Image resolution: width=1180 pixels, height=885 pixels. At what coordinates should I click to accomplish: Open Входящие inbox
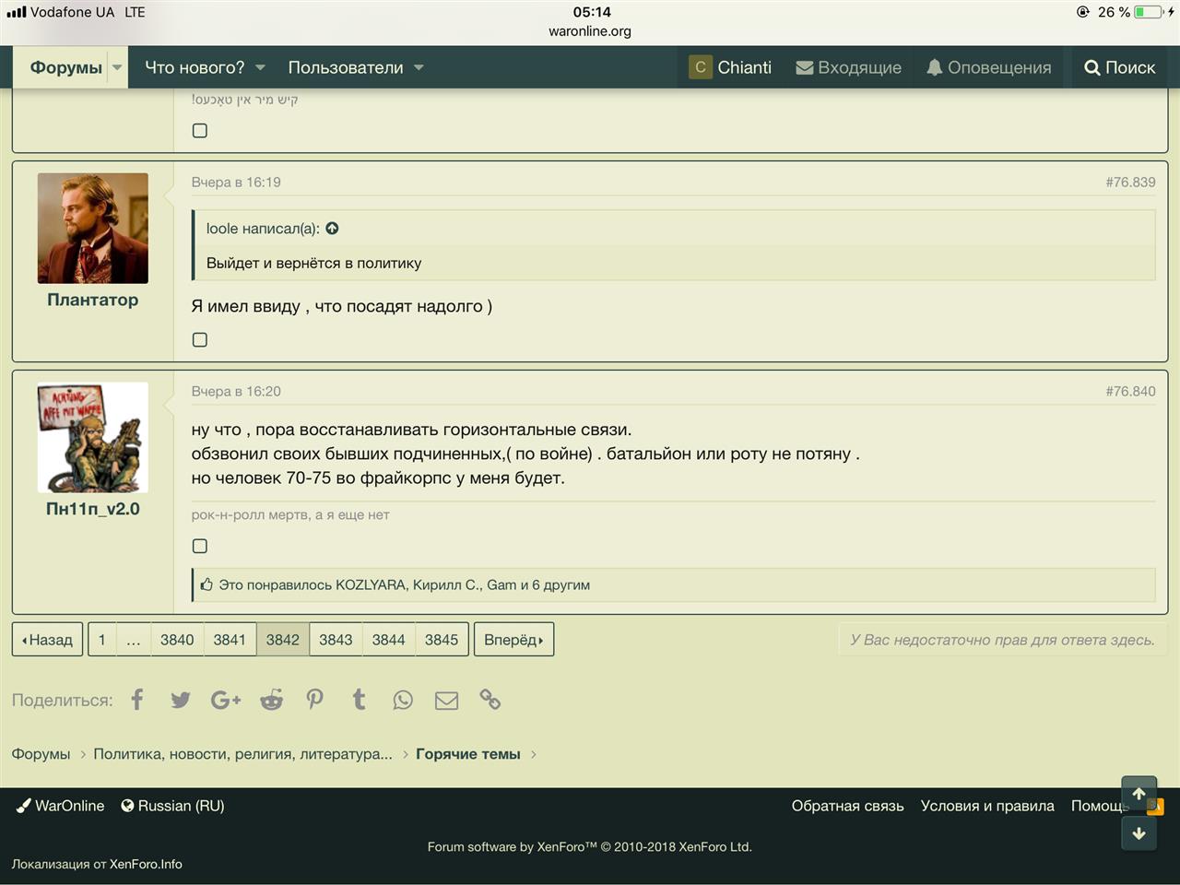point(848,67)
